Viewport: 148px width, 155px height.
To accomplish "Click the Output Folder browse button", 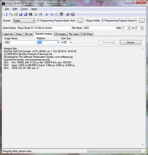I will 142,21.
